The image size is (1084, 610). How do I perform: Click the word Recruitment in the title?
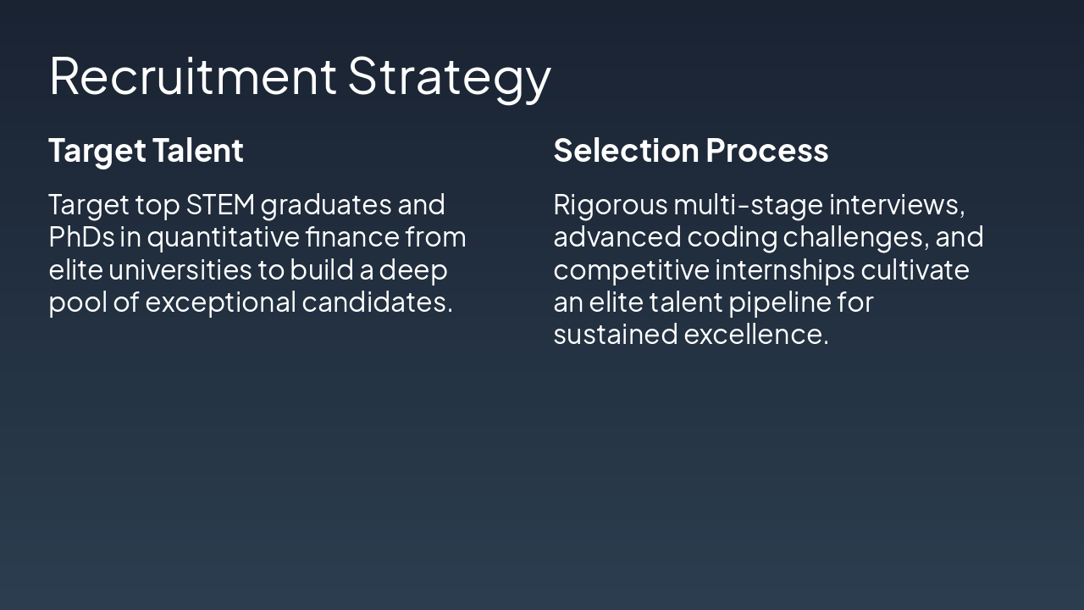point(193,75)
